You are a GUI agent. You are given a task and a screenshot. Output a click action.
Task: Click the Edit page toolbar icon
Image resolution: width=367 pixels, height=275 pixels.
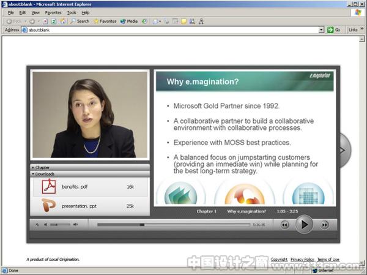point(175,21)
